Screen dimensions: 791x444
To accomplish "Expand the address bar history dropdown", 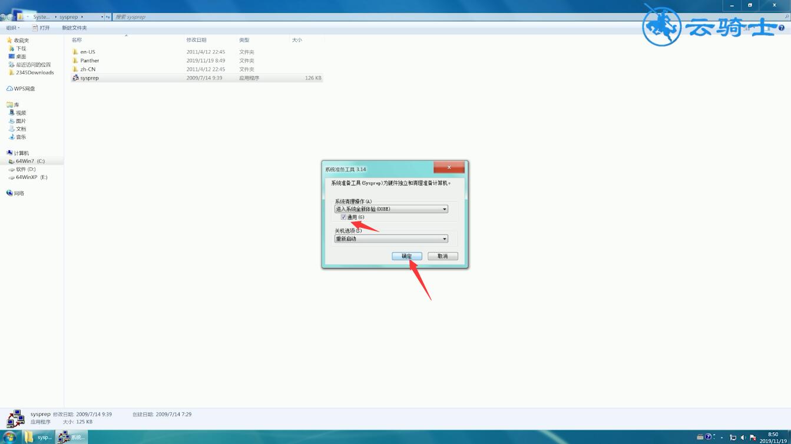I will click(x=102, y=17).
